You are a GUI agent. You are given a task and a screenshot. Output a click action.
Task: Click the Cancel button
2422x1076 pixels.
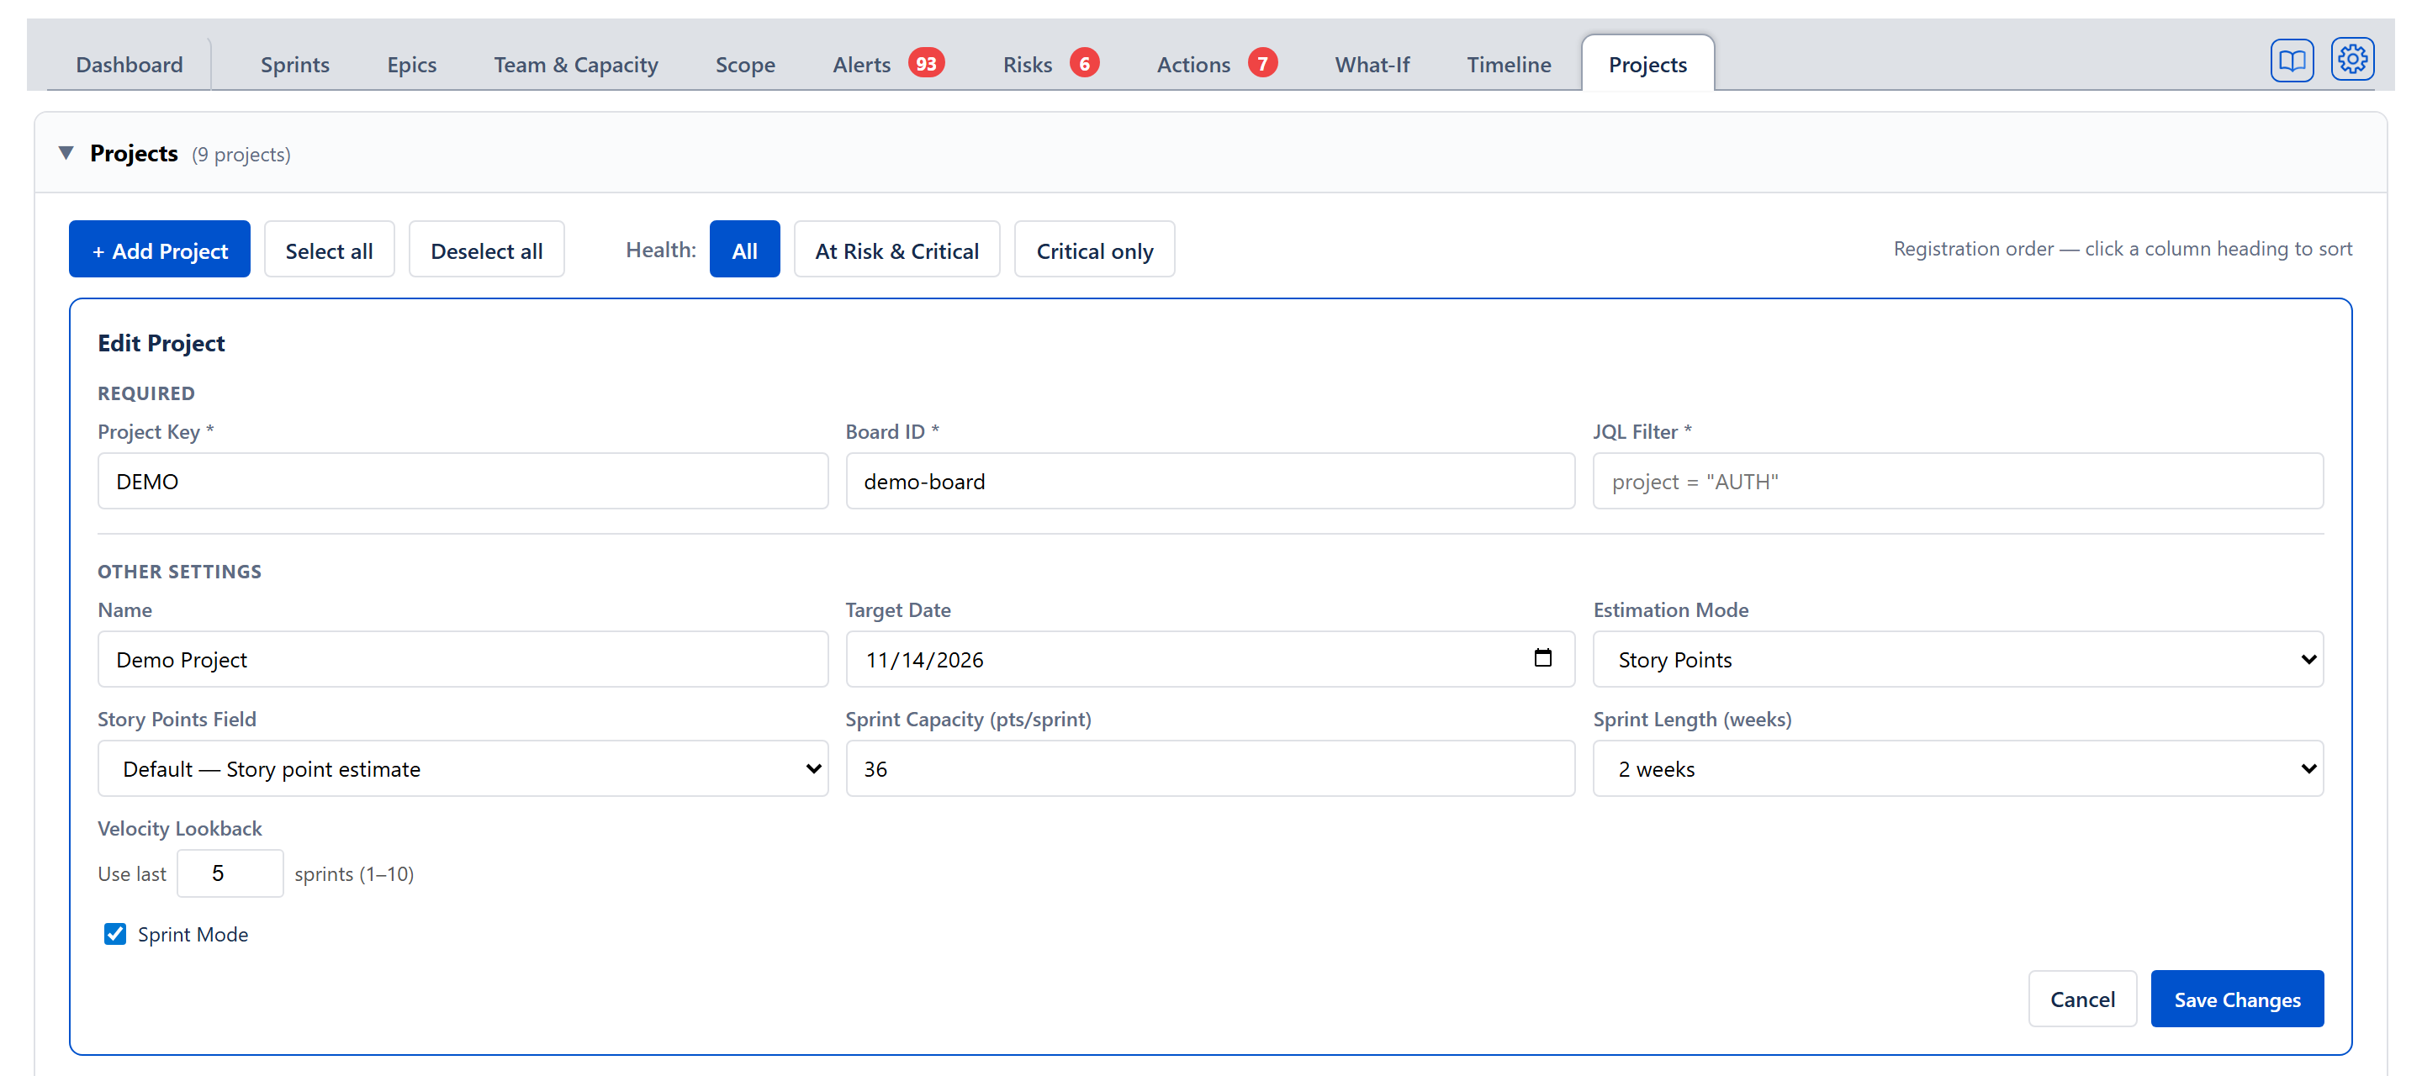[2082, 999]
